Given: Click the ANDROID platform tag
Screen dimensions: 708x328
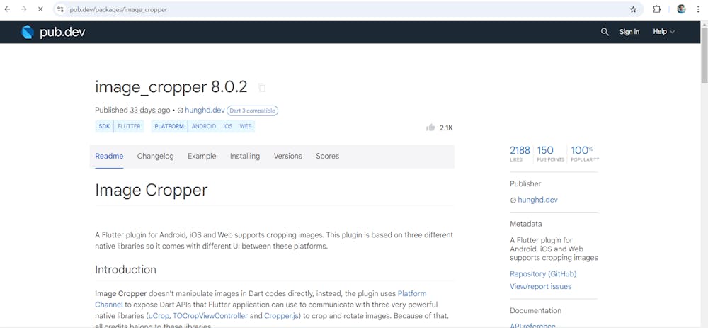Looking at the screenshot, I should 204,127.
